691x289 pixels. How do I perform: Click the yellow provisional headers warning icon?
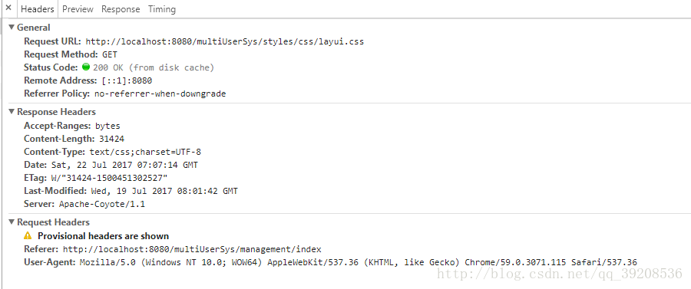(x=28, y=236)
